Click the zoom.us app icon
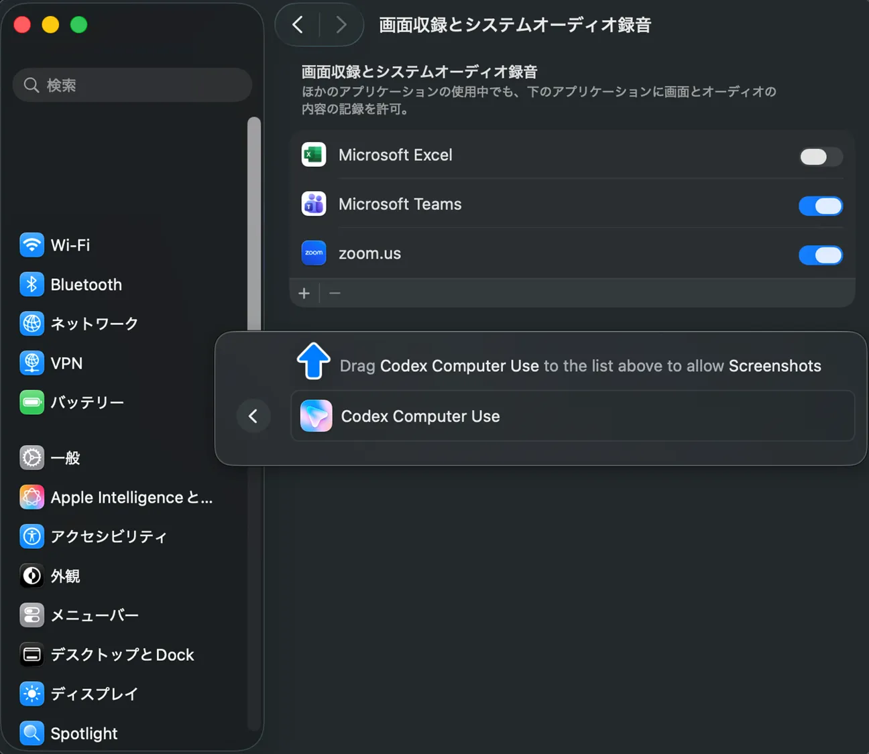Screen dimensions: 869x754 [314, 253]
